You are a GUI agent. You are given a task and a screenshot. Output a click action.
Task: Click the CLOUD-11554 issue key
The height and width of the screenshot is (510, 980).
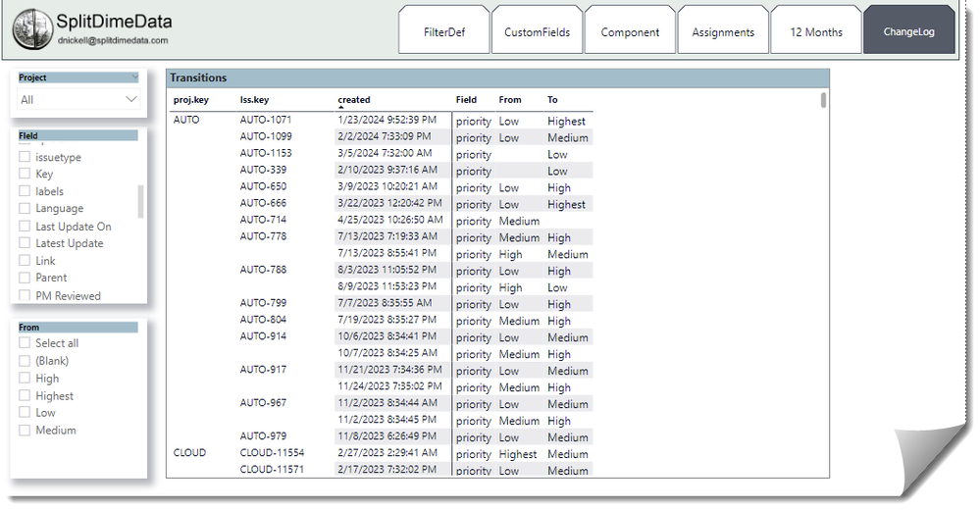pos(272,452)
